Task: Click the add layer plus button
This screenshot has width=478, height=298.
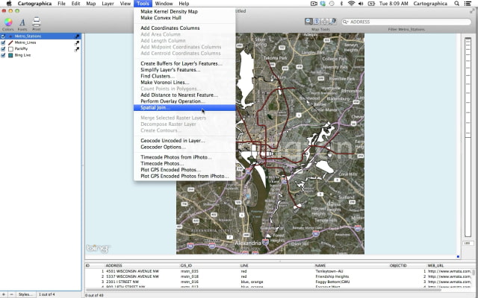Action: 4,295
